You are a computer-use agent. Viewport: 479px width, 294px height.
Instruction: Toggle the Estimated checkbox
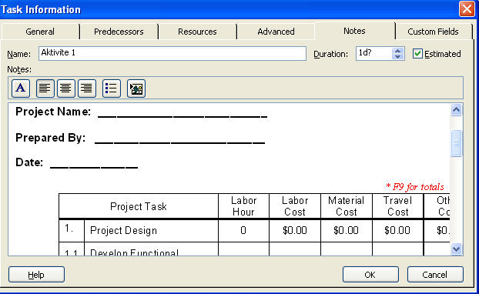(x=417, y=54)
